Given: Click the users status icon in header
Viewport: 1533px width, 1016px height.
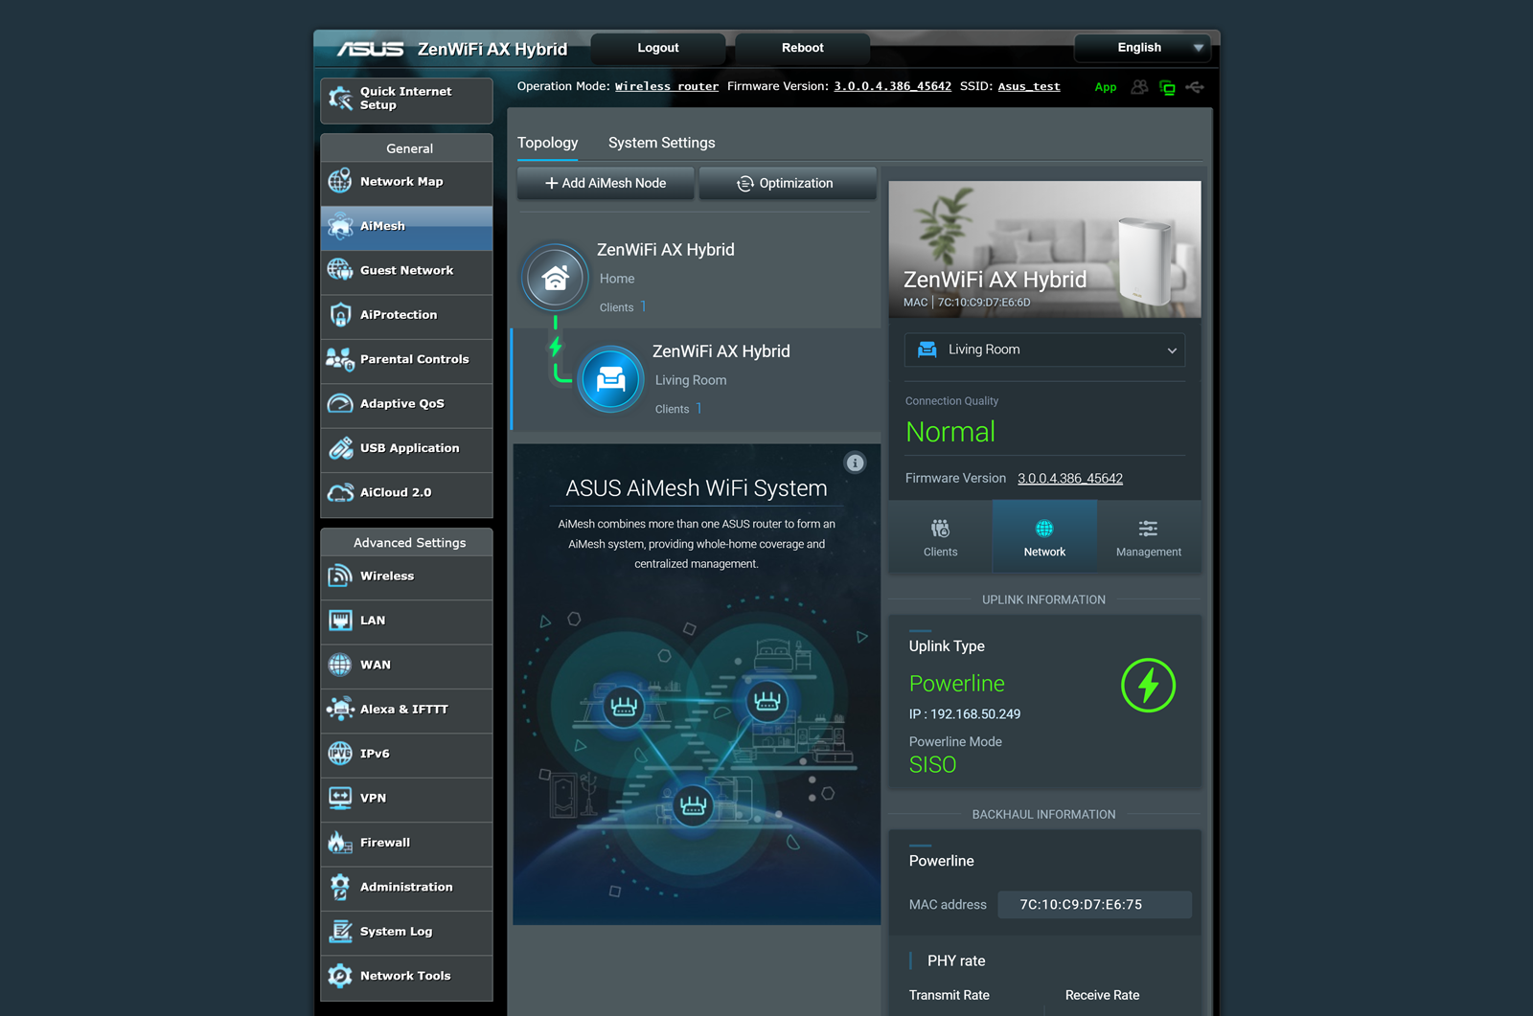Looking at the screenshot, I should [x=1139, y=87].
